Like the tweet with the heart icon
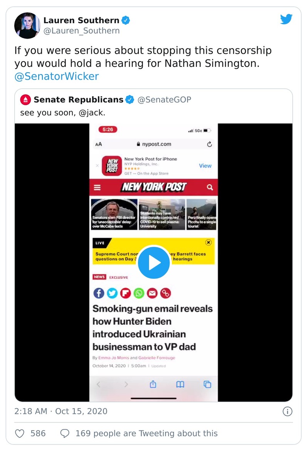The height and width of the screenshot is (451, 308). tap(20, 434)
